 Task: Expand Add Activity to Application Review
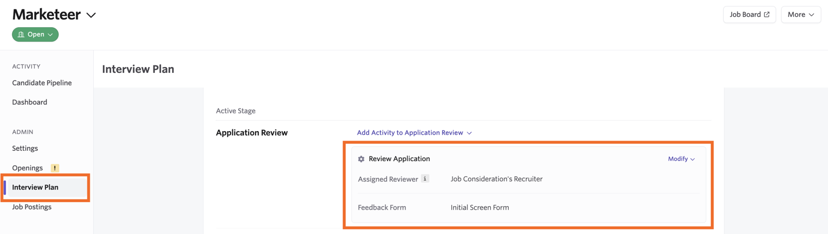[414, 133]
